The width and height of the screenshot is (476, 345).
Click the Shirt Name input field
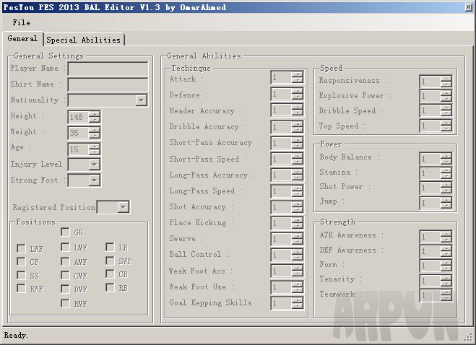coord(108,84)
